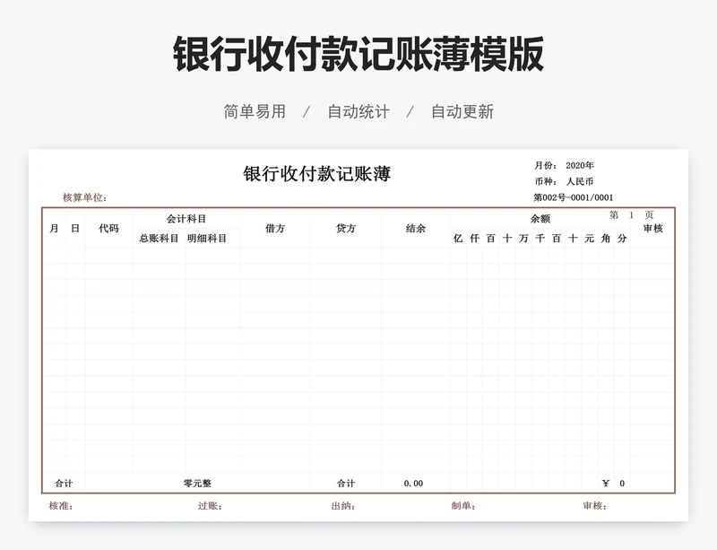The image size is (717, 550).
Task: Click the 页 page label
Action: [x=649, y=214]
